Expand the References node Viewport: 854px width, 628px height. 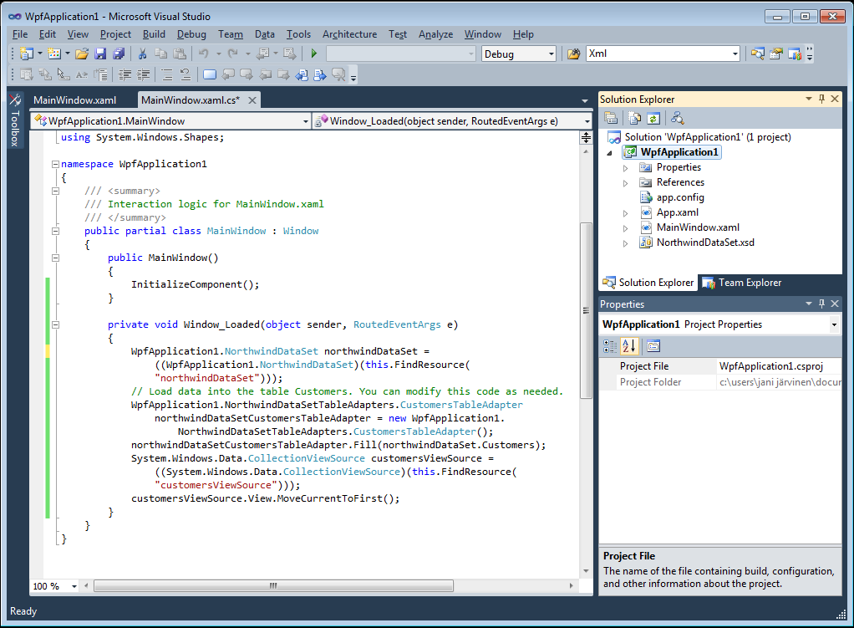pyautogui.click(x=625, y=181)
